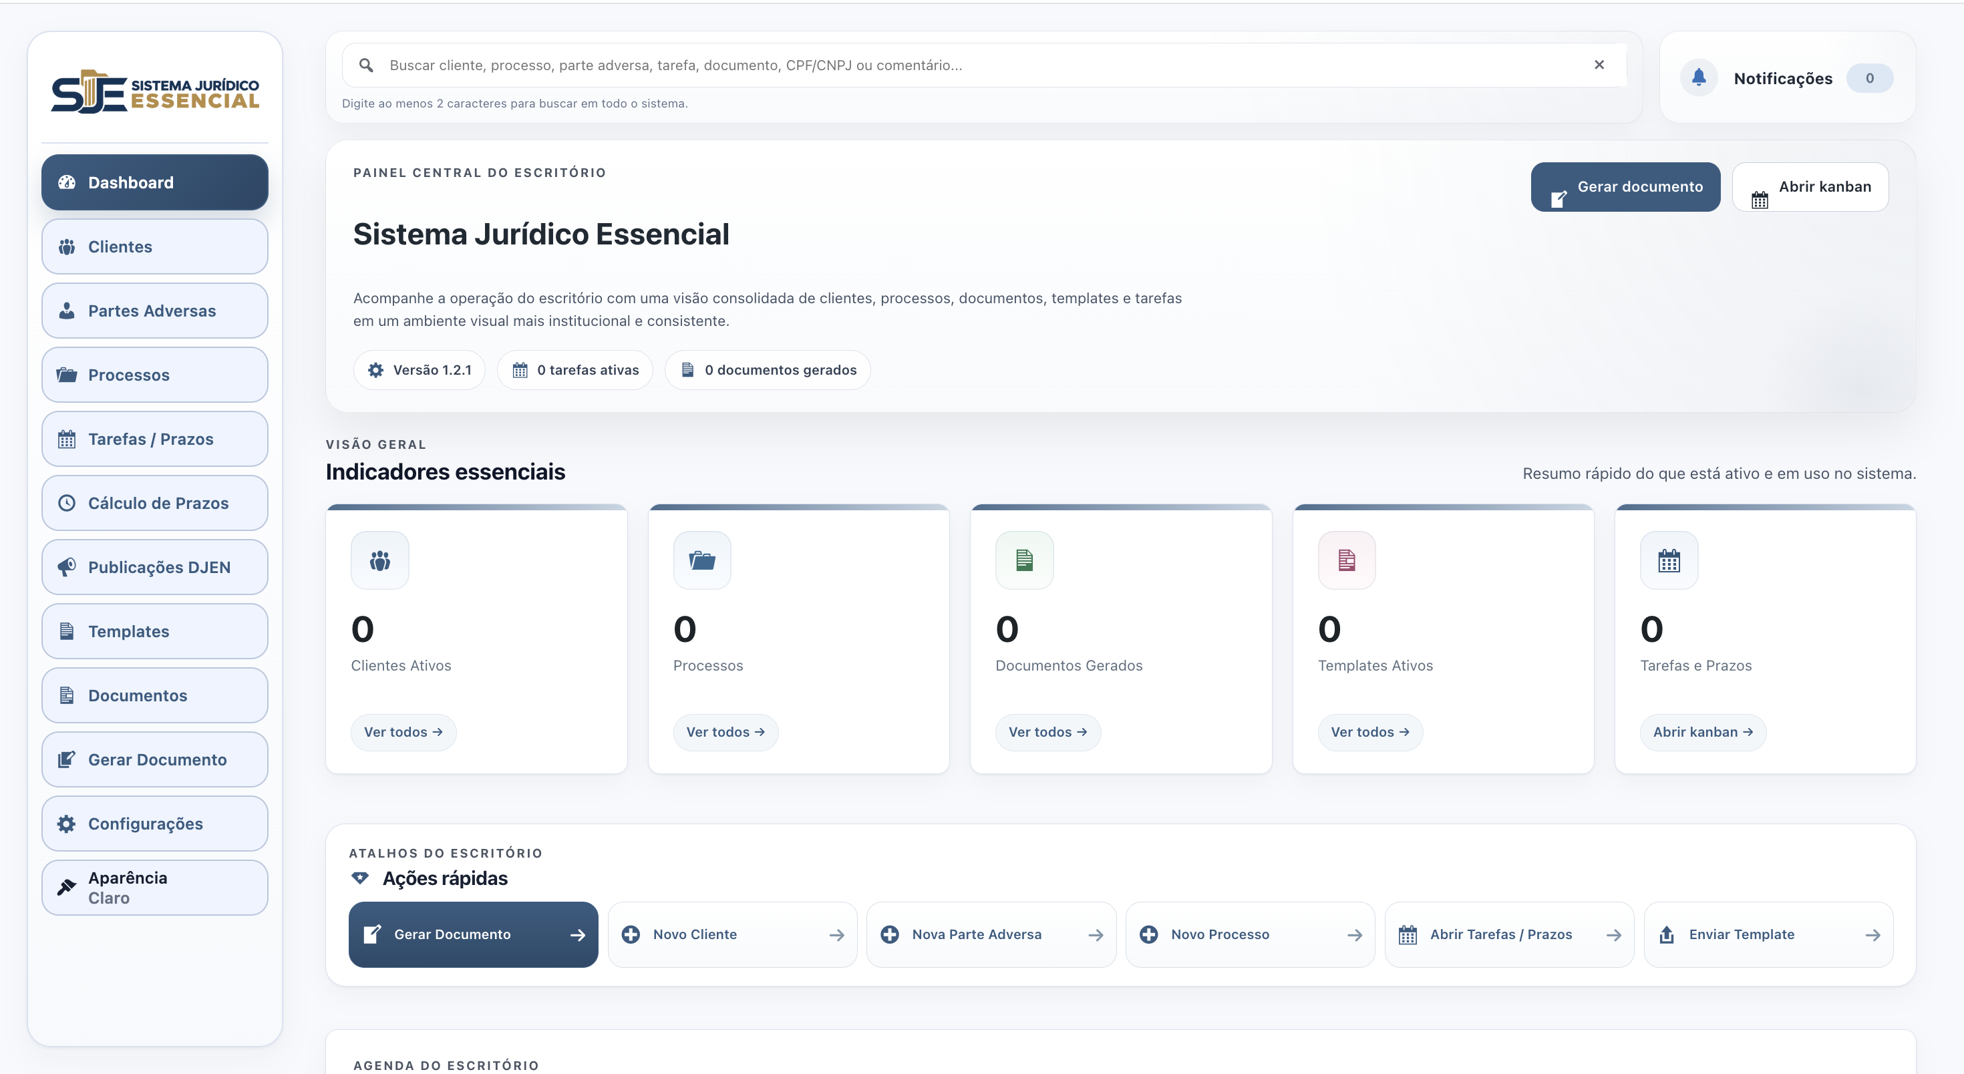Click the Gerar documento header button
This screenshot has height=1074, width=1964.
(1625, 187)
